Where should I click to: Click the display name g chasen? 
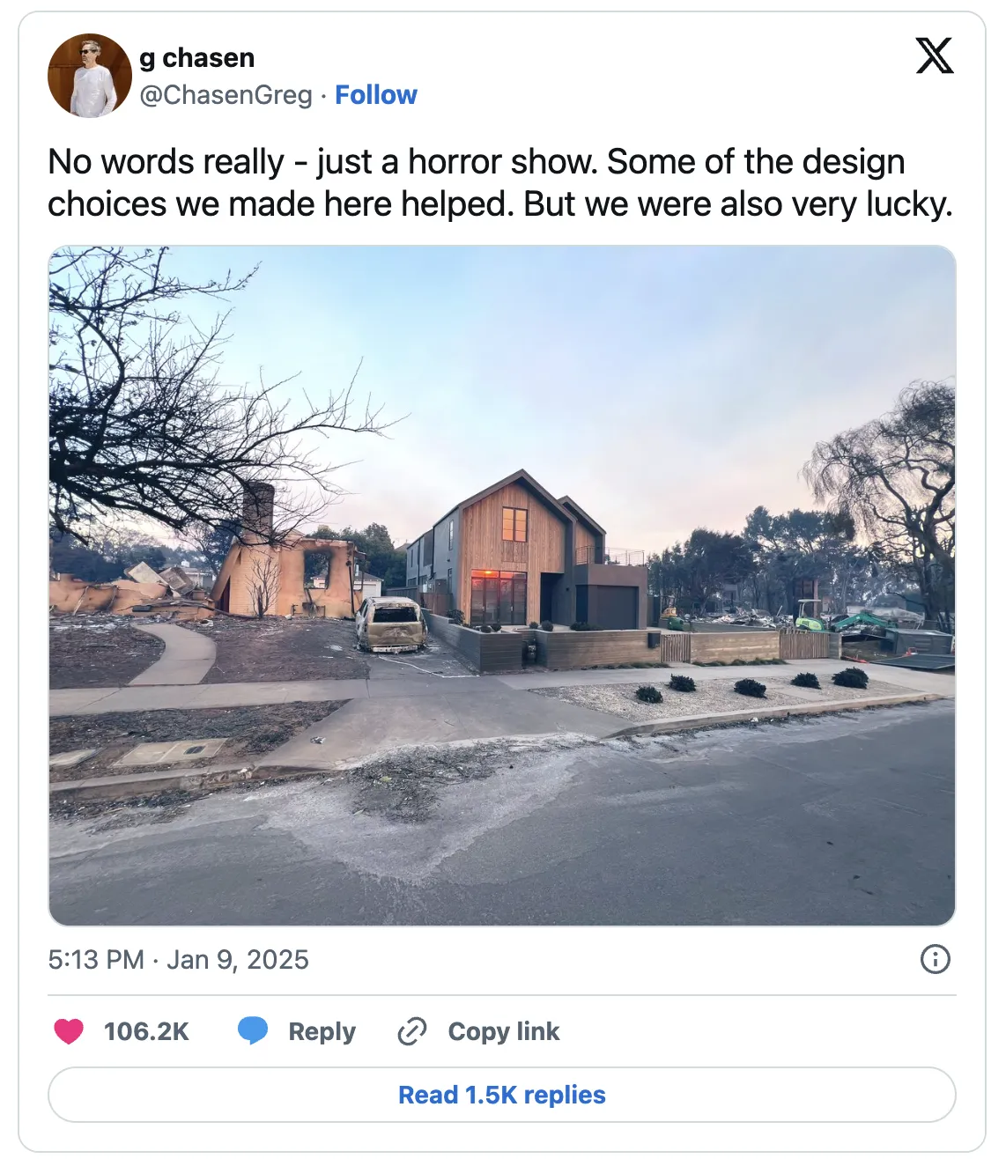197,58
